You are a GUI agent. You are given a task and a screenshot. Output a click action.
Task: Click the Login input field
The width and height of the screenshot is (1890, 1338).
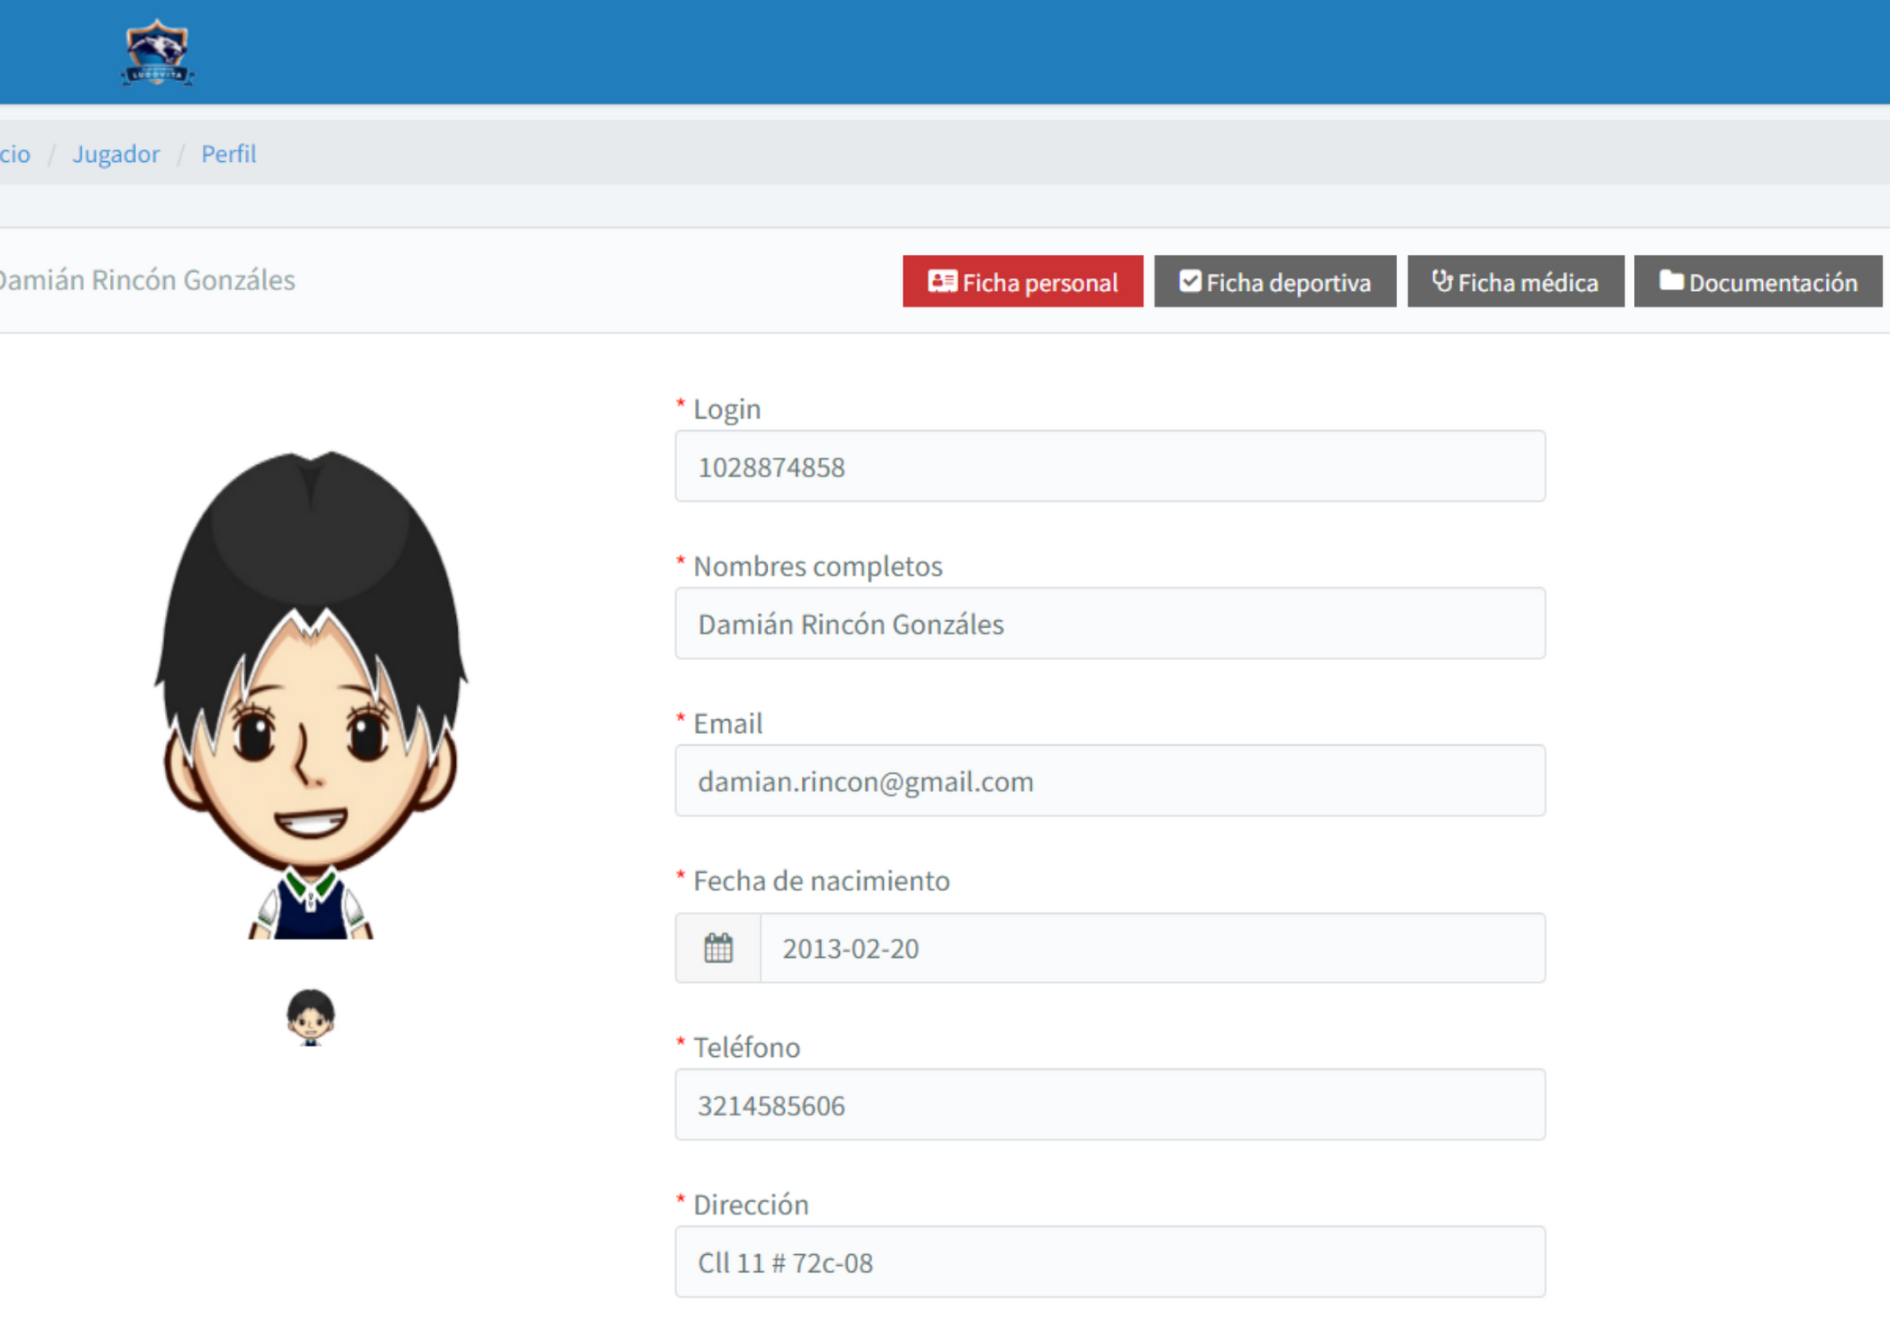(1109, 467)
